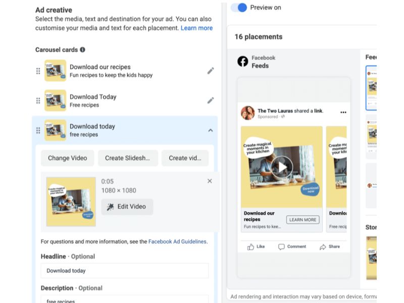Click LEARN MORE in the ad preview
The height and width of the screenshot is (303, 404).
pyautogui.click(x=302, y=220)
